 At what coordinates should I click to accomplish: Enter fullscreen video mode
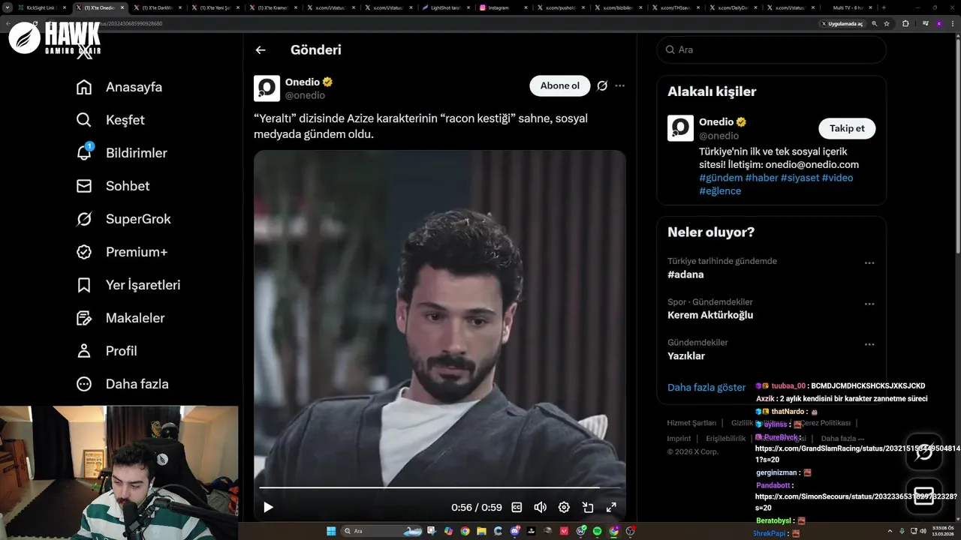(x=611, y=507)
